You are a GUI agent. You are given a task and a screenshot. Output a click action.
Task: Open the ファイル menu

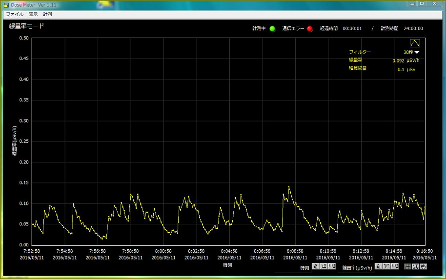[14, 15]
